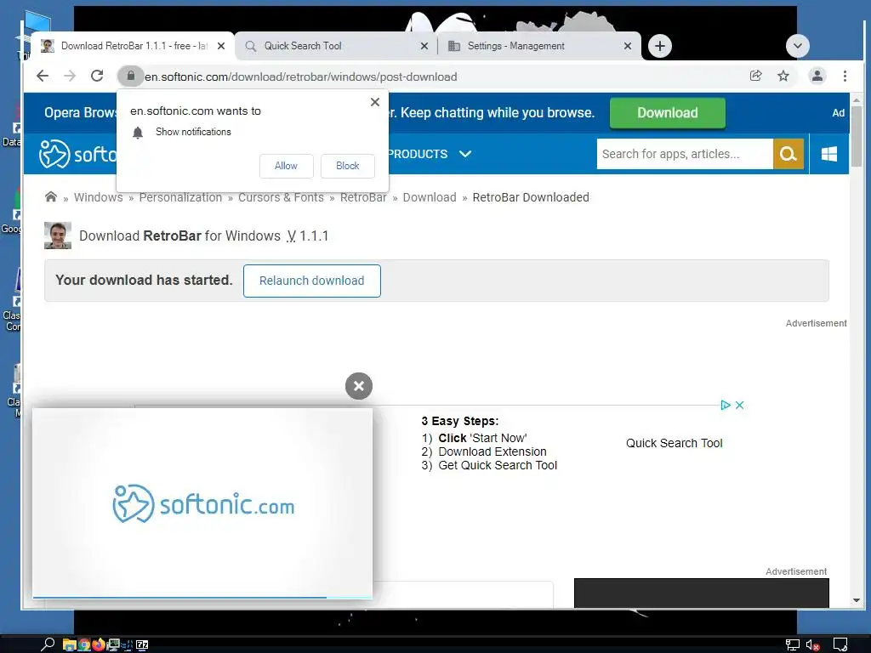Click the RetroBar author thumbnail image
Image resolution: width=871 pixels, height=653 pixels.
(x=58, y=236)
